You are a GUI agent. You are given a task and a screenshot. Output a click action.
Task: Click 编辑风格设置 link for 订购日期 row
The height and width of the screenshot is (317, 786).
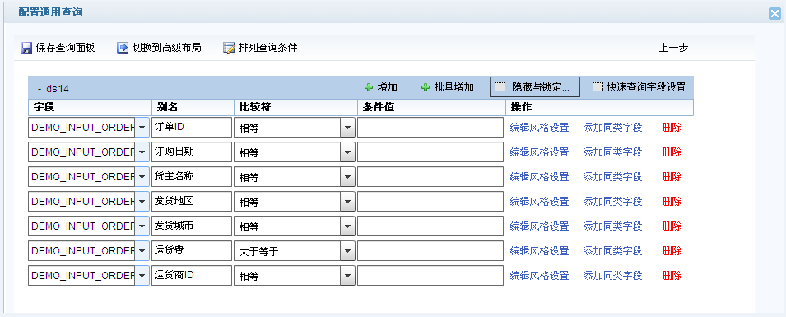click(x=539, y=152)
